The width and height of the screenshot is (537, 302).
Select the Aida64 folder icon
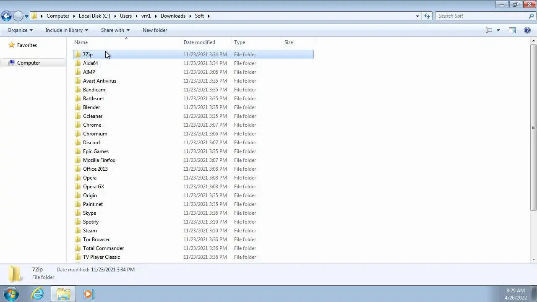(x=78, y=63)
